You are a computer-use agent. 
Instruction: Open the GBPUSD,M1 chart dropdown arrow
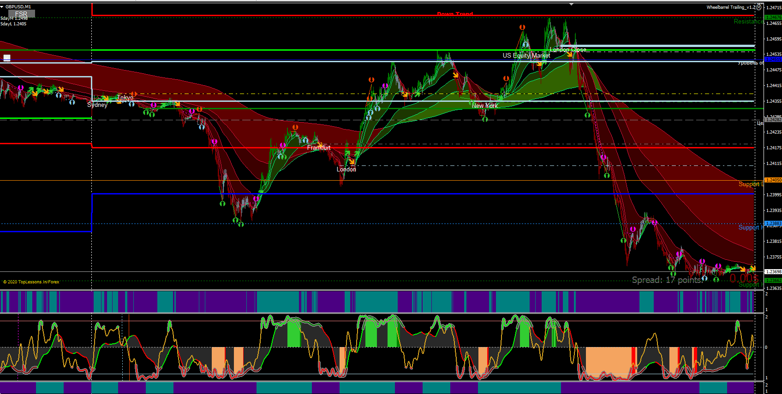click(x=2, y=7)
